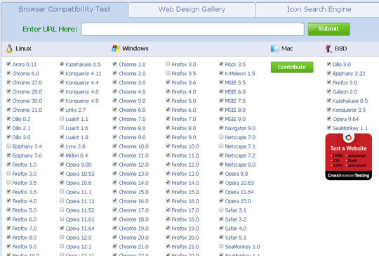Click the BSD column heading
379x256 pixels.
(x=341, y=49)
